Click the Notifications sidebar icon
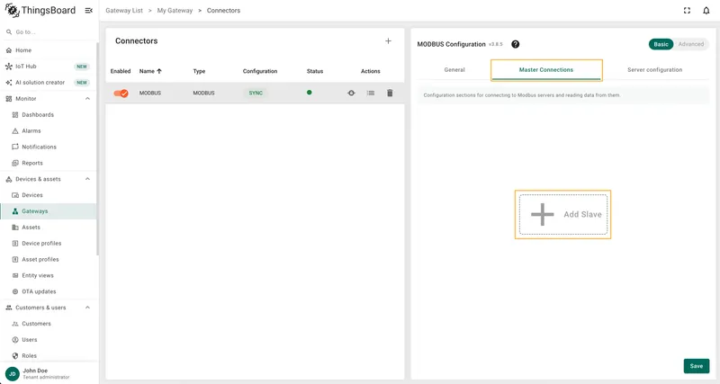 point(15,147)
